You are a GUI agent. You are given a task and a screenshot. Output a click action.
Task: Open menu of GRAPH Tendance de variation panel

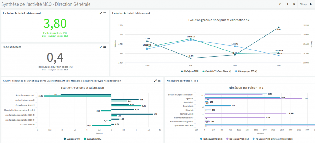(x=159, y=81)
